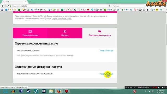Click the site info icon in address bar
The height and width of the screenshot is (94, 167).
pyautogui.click(x=6, y=6)
